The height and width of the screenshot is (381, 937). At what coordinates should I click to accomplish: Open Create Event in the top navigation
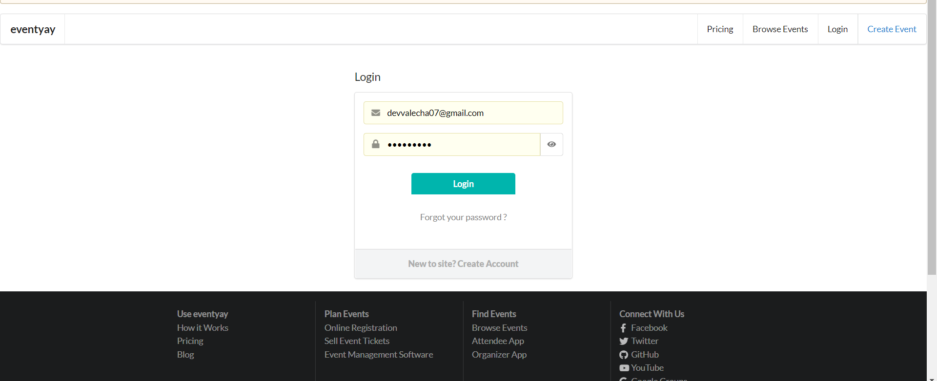click(x=892, y=29)
